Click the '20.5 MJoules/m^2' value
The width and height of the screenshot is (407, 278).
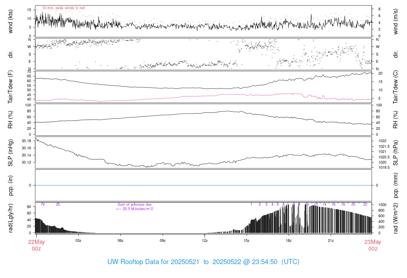coord(138,209)
